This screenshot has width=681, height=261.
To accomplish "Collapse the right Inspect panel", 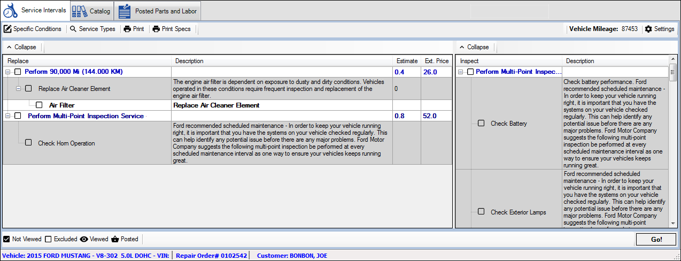I will [x=474, y=47].
